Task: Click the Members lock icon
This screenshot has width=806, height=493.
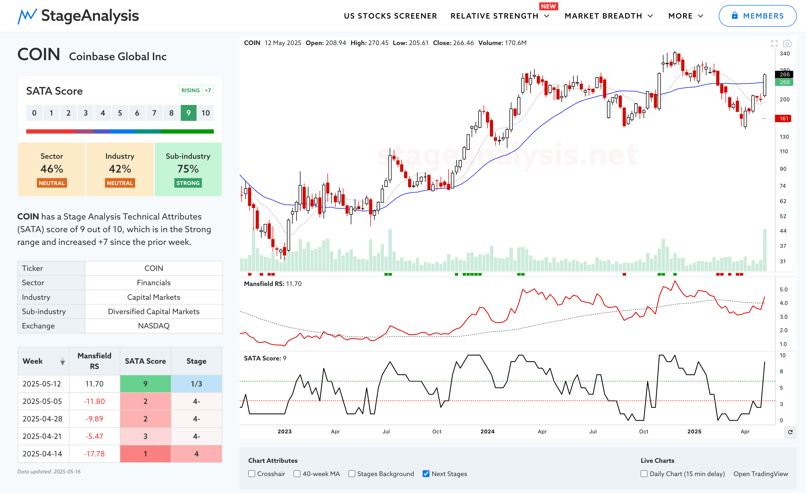Action: pos(734,15)
